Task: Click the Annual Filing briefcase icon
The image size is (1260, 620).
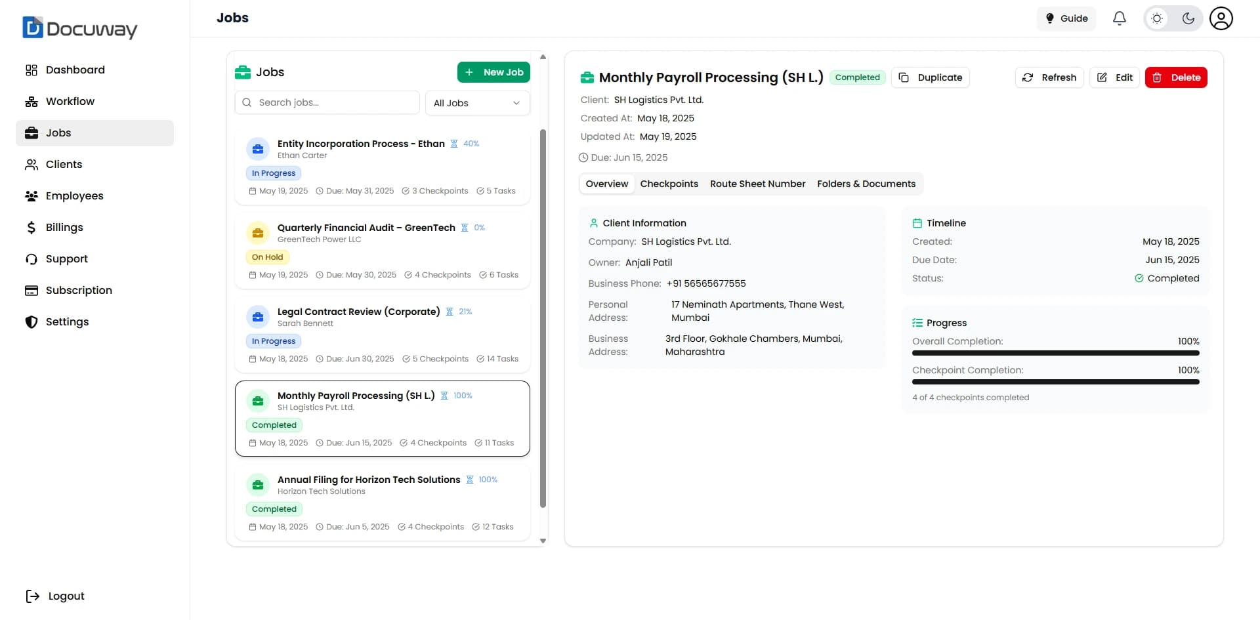Action: pos(258,485)
